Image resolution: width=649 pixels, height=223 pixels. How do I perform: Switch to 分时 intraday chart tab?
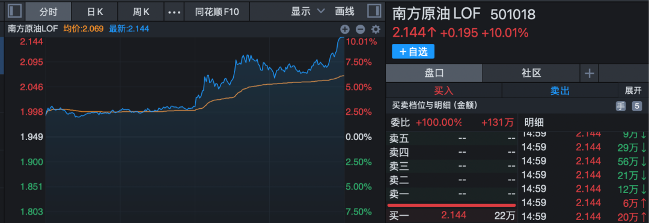point(48,11)
